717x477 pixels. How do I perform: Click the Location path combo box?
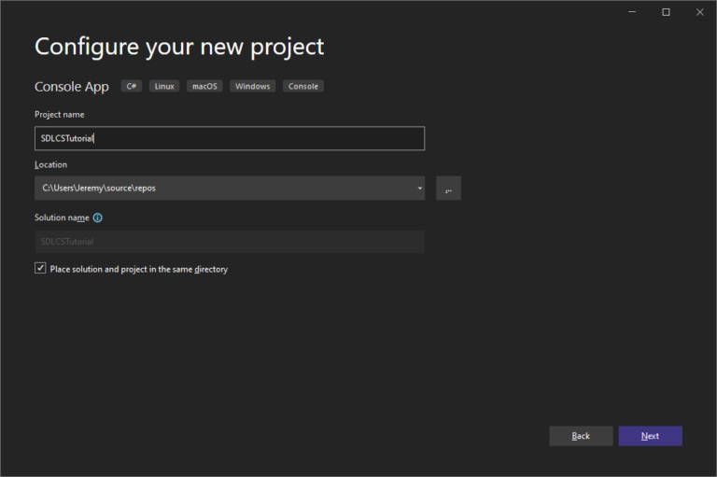click(x=230, y=188)
